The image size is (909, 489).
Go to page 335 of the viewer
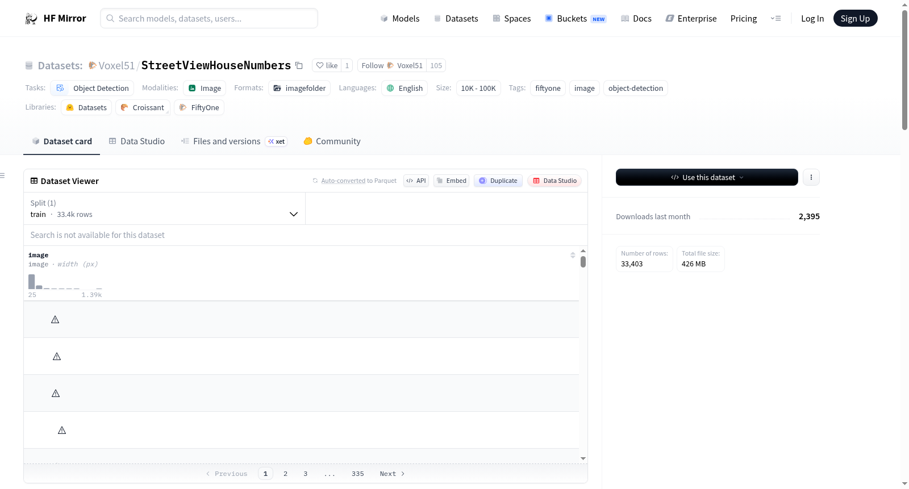coord(358,474)
